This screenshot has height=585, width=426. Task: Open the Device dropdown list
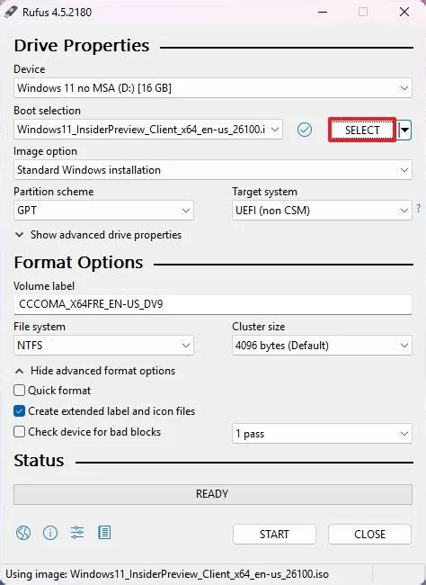pyautogui.click(x=213, y=88)
